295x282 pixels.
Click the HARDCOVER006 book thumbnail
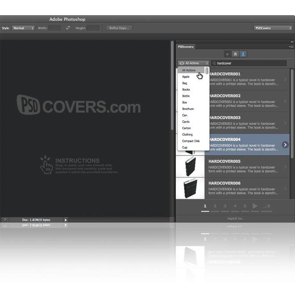[190, 188]
